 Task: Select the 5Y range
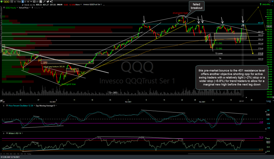1,154
